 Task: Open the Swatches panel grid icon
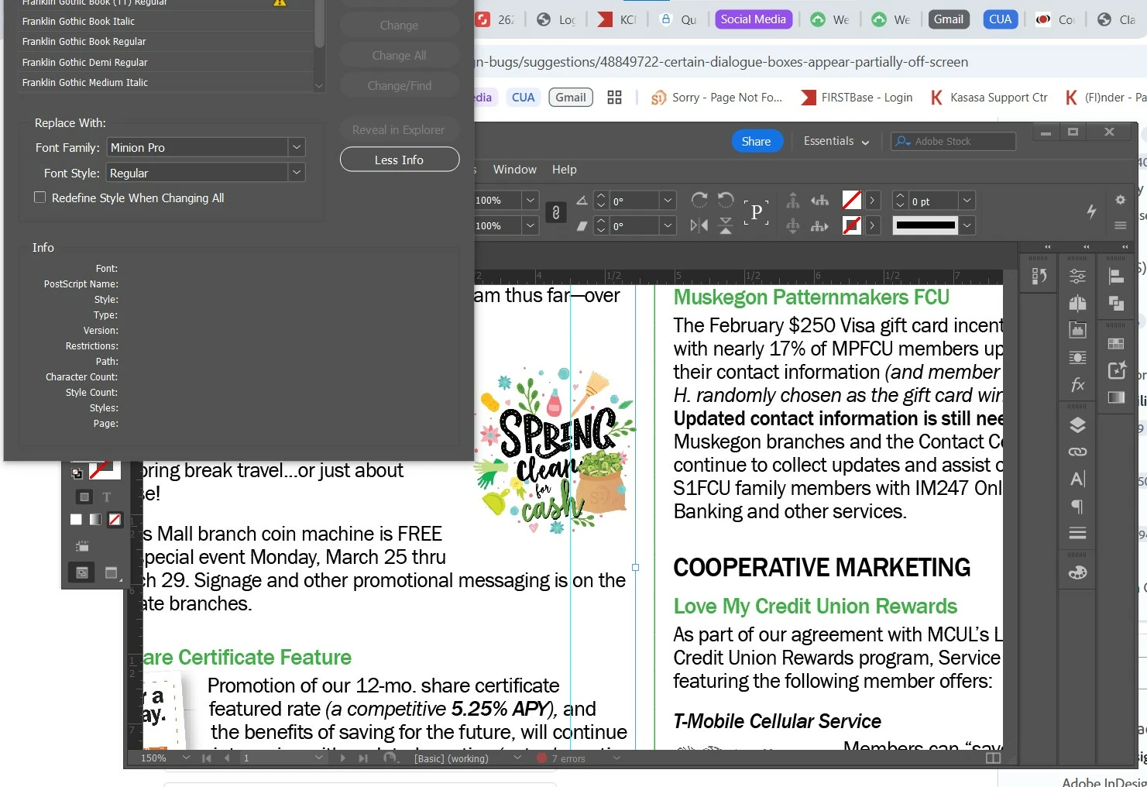tap(1116, 343)
